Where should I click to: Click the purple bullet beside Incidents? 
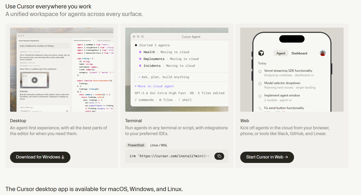coord(140,66)
